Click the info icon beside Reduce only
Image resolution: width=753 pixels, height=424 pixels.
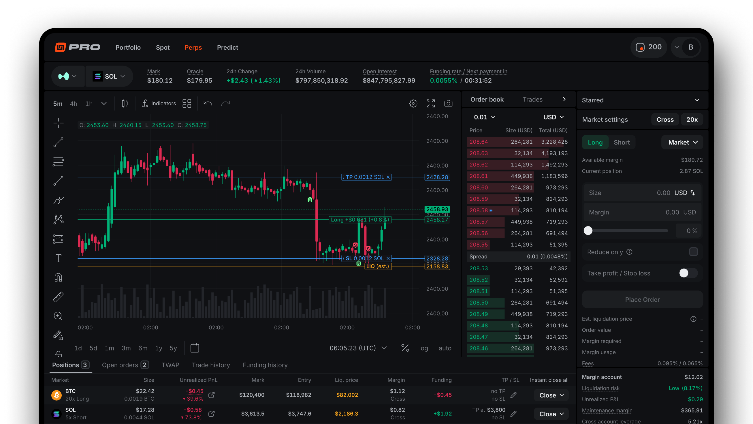(x=629, y=252)
